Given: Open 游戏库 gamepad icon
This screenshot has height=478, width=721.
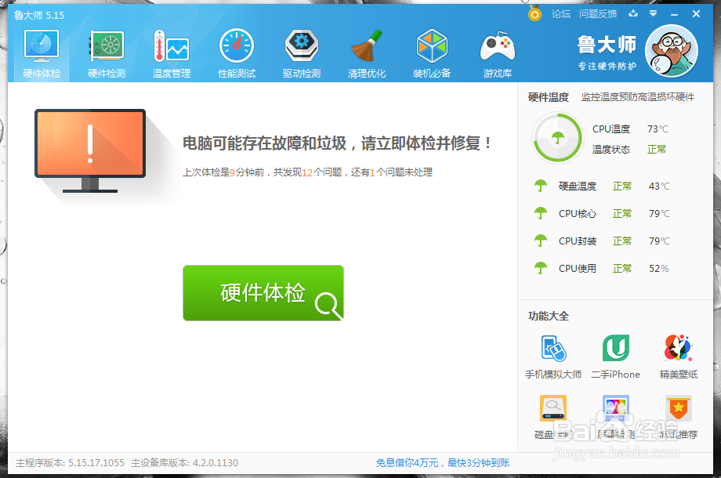Looking at the screenshot, I should click(498, 54).
